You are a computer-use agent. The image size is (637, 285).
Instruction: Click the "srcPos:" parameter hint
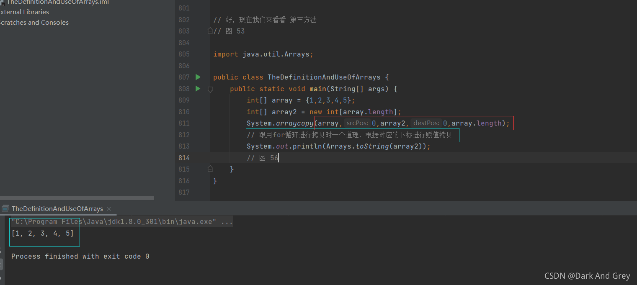[x=358, y=123]
